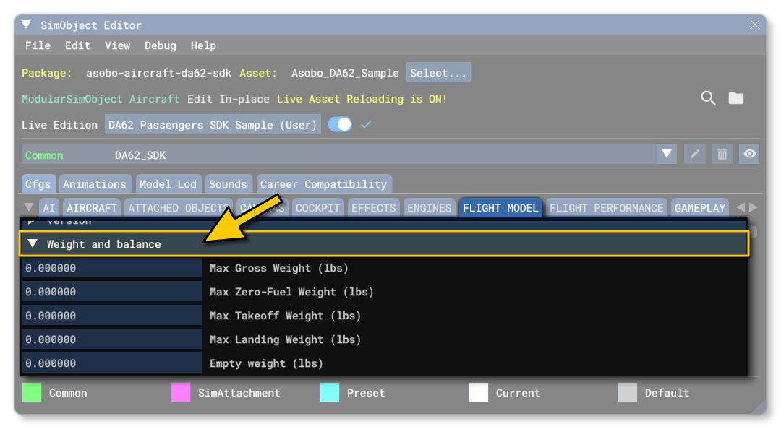Click the checkmark next to Live Edition

(x=366, y=124)
